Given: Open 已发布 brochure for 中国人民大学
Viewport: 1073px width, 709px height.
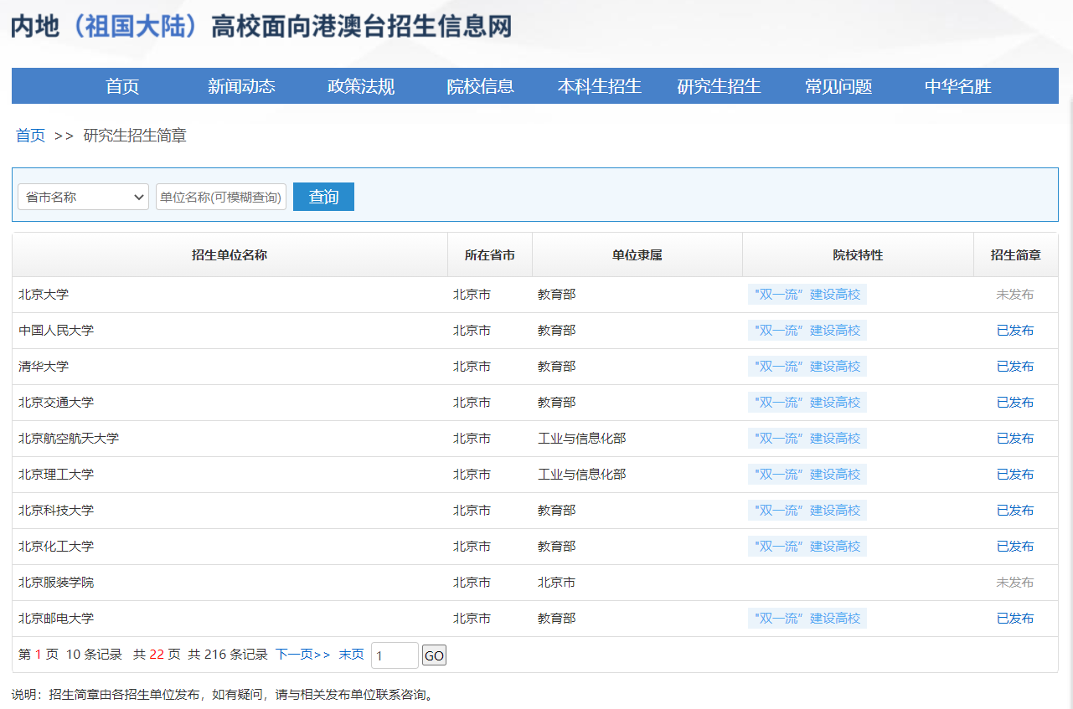Looking at the screenshot, I should point(1015,331).
